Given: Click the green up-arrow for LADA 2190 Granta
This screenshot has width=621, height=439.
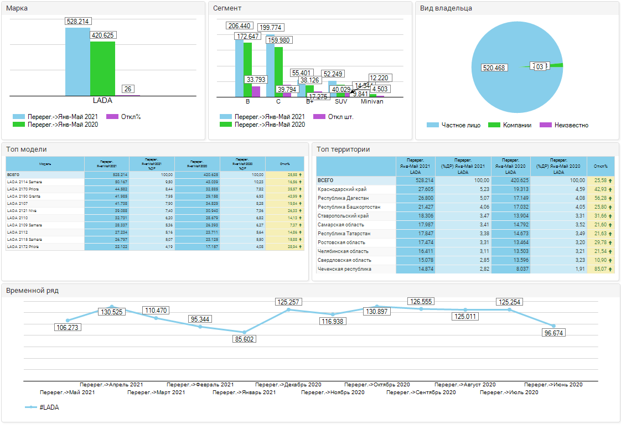Looking at the screenshot, I should (301, 197).
